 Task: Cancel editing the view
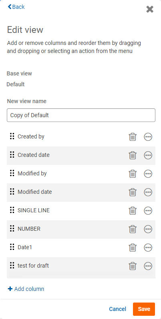pyautogui.click(x=118, y=309)
